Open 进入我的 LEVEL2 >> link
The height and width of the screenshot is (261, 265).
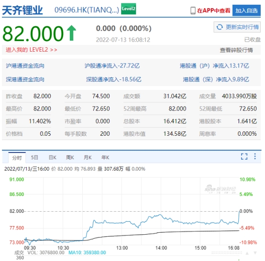32,50
